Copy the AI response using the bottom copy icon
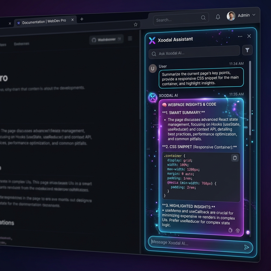This screenshot has height=271, width=271. [x=230, y=230]
